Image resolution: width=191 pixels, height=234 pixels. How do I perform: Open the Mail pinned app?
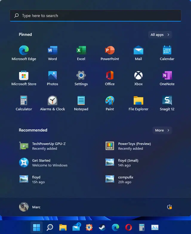click(x=138, y=53)
